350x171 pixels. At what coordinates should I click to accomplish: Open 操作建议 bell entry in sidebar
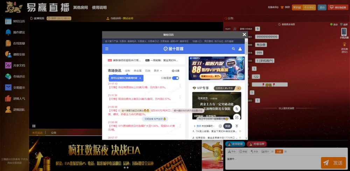click(15, 32)
